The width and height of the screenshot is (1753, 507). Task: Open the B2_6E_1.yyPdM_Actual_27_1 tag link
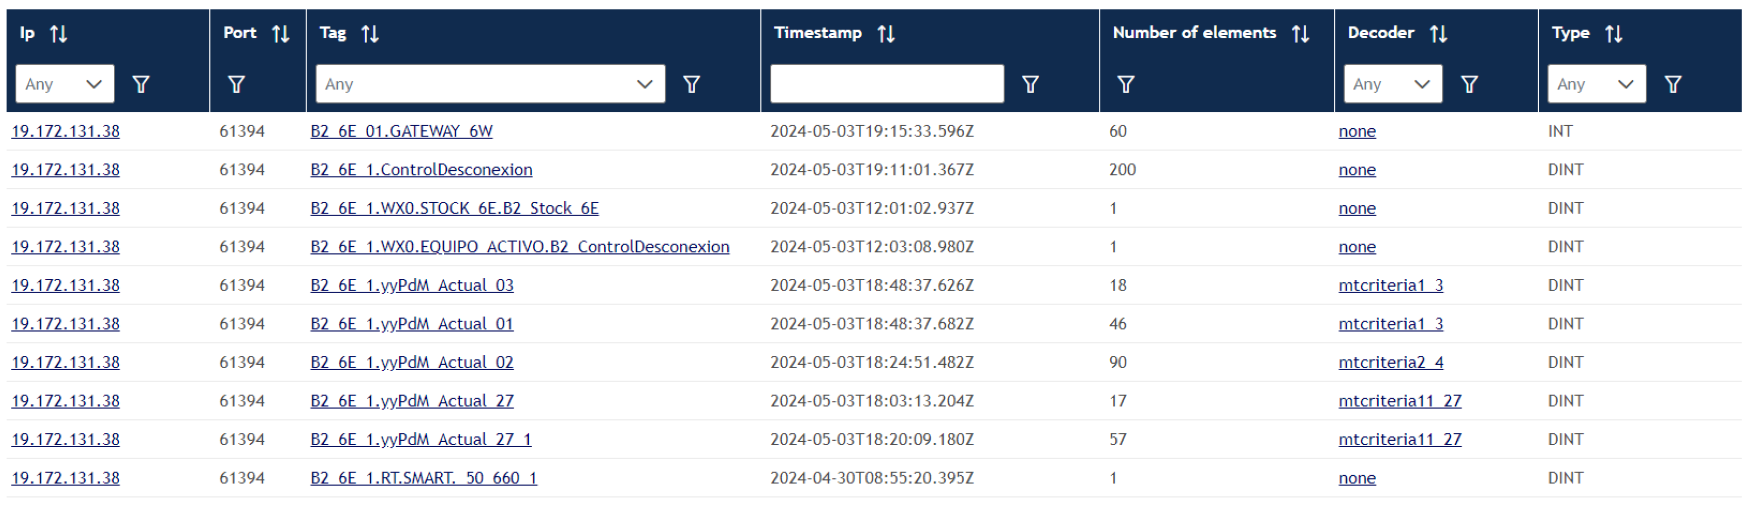[x=420, y=440]
